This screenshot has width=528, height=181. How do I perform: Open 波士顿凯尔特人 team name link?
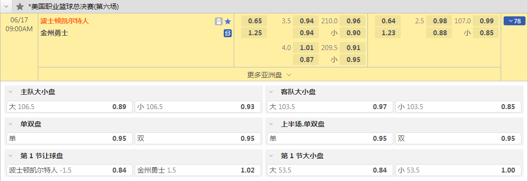click(65, 21)
